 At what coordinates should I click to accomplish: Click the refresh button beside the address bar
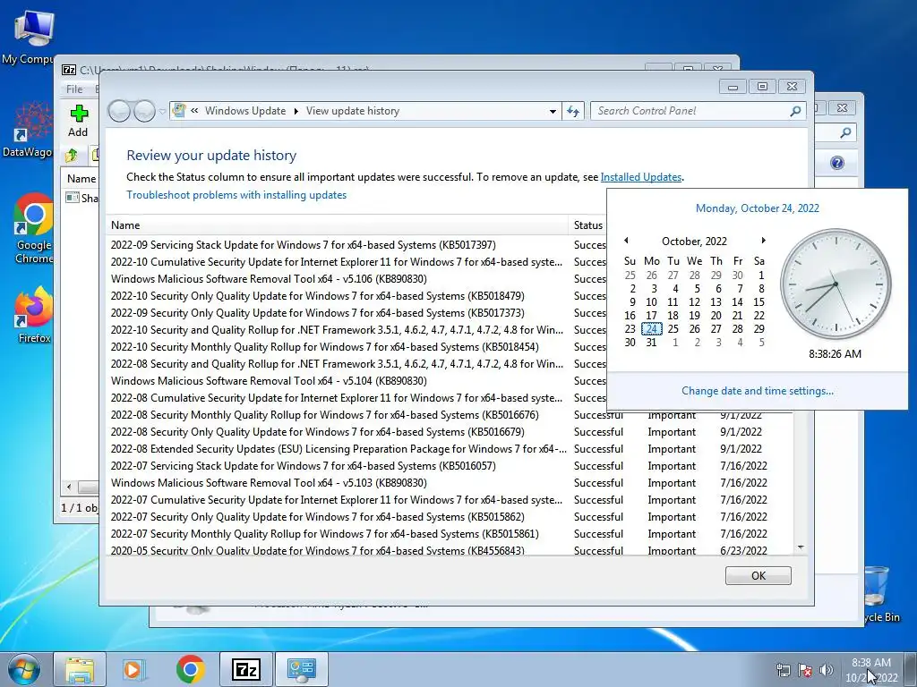point(572,111)
